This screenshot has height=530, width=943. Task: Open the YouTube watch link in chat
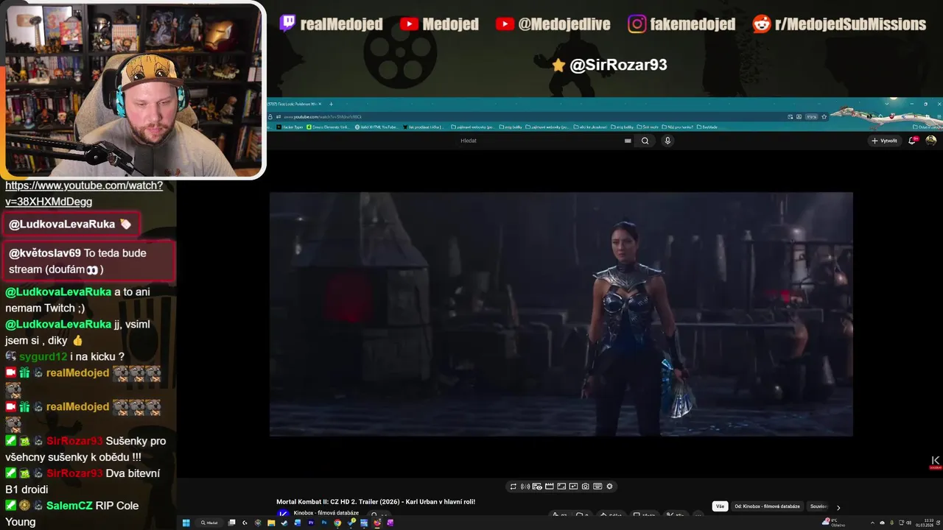point(84,193)
